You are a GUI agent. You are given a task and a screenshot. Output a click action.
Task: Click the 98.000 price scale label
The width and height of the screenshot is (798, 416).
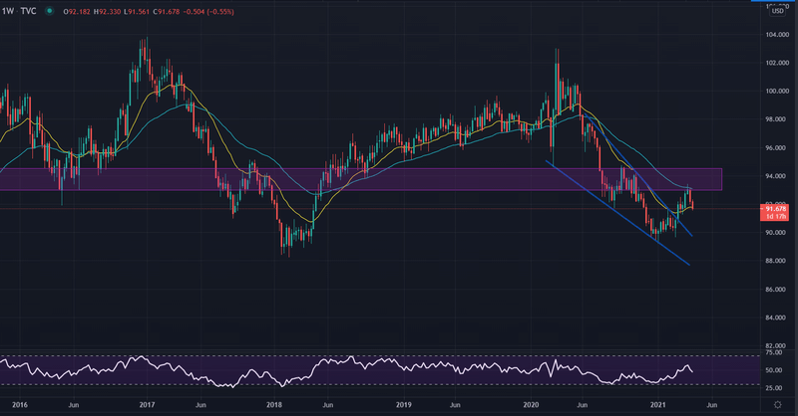(776, 119)
